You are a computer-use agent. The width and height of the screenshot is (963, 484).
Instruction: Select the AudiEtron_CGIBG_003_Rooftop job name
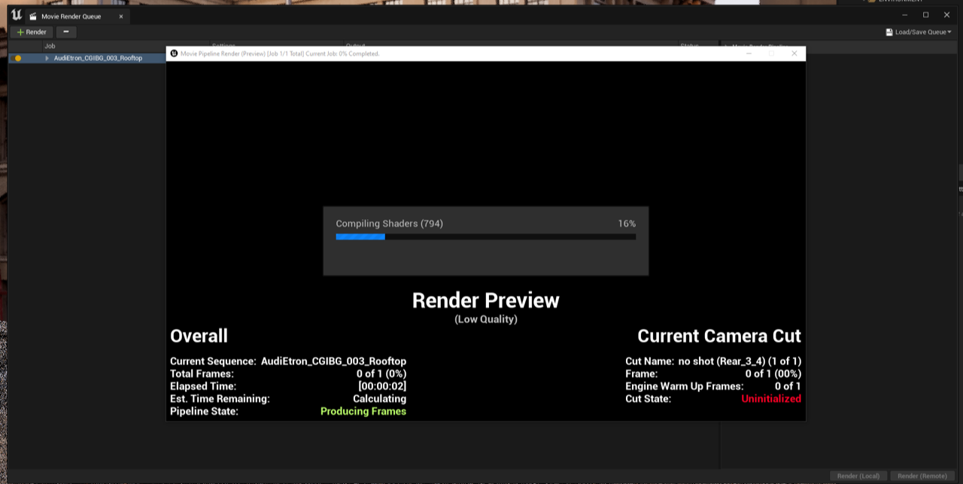[x=98, y=58]
